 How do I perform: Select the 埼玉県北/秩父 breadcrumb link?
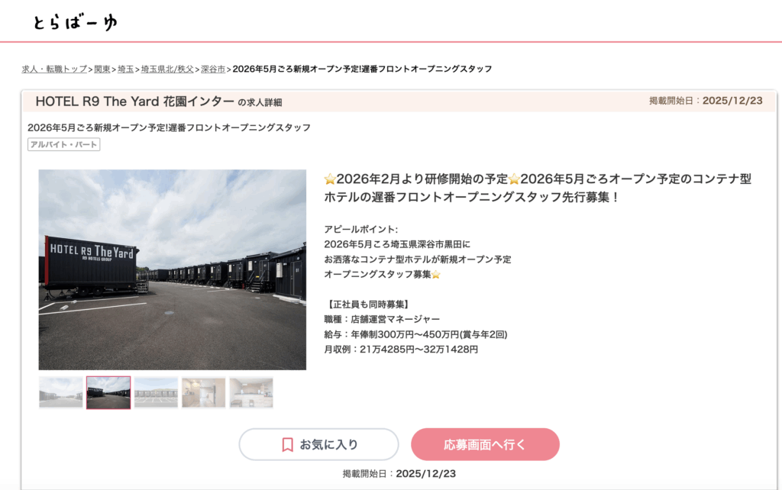167,69
